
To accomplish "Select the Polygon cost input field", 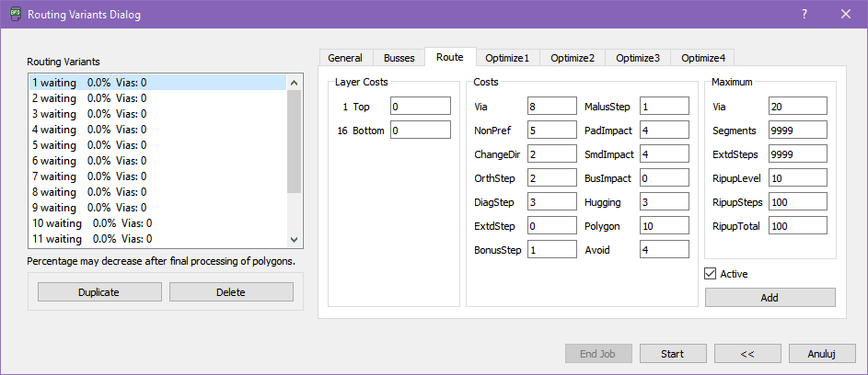I will pos(664,225).
